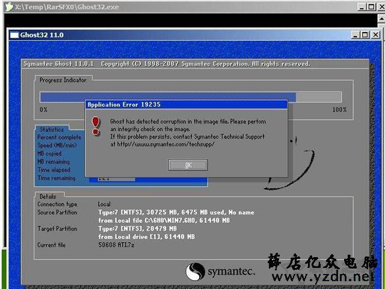The height and width of the screenshot is (289, 385).
Task: Click the 'Percent complete' text
Action: point(59,137)
